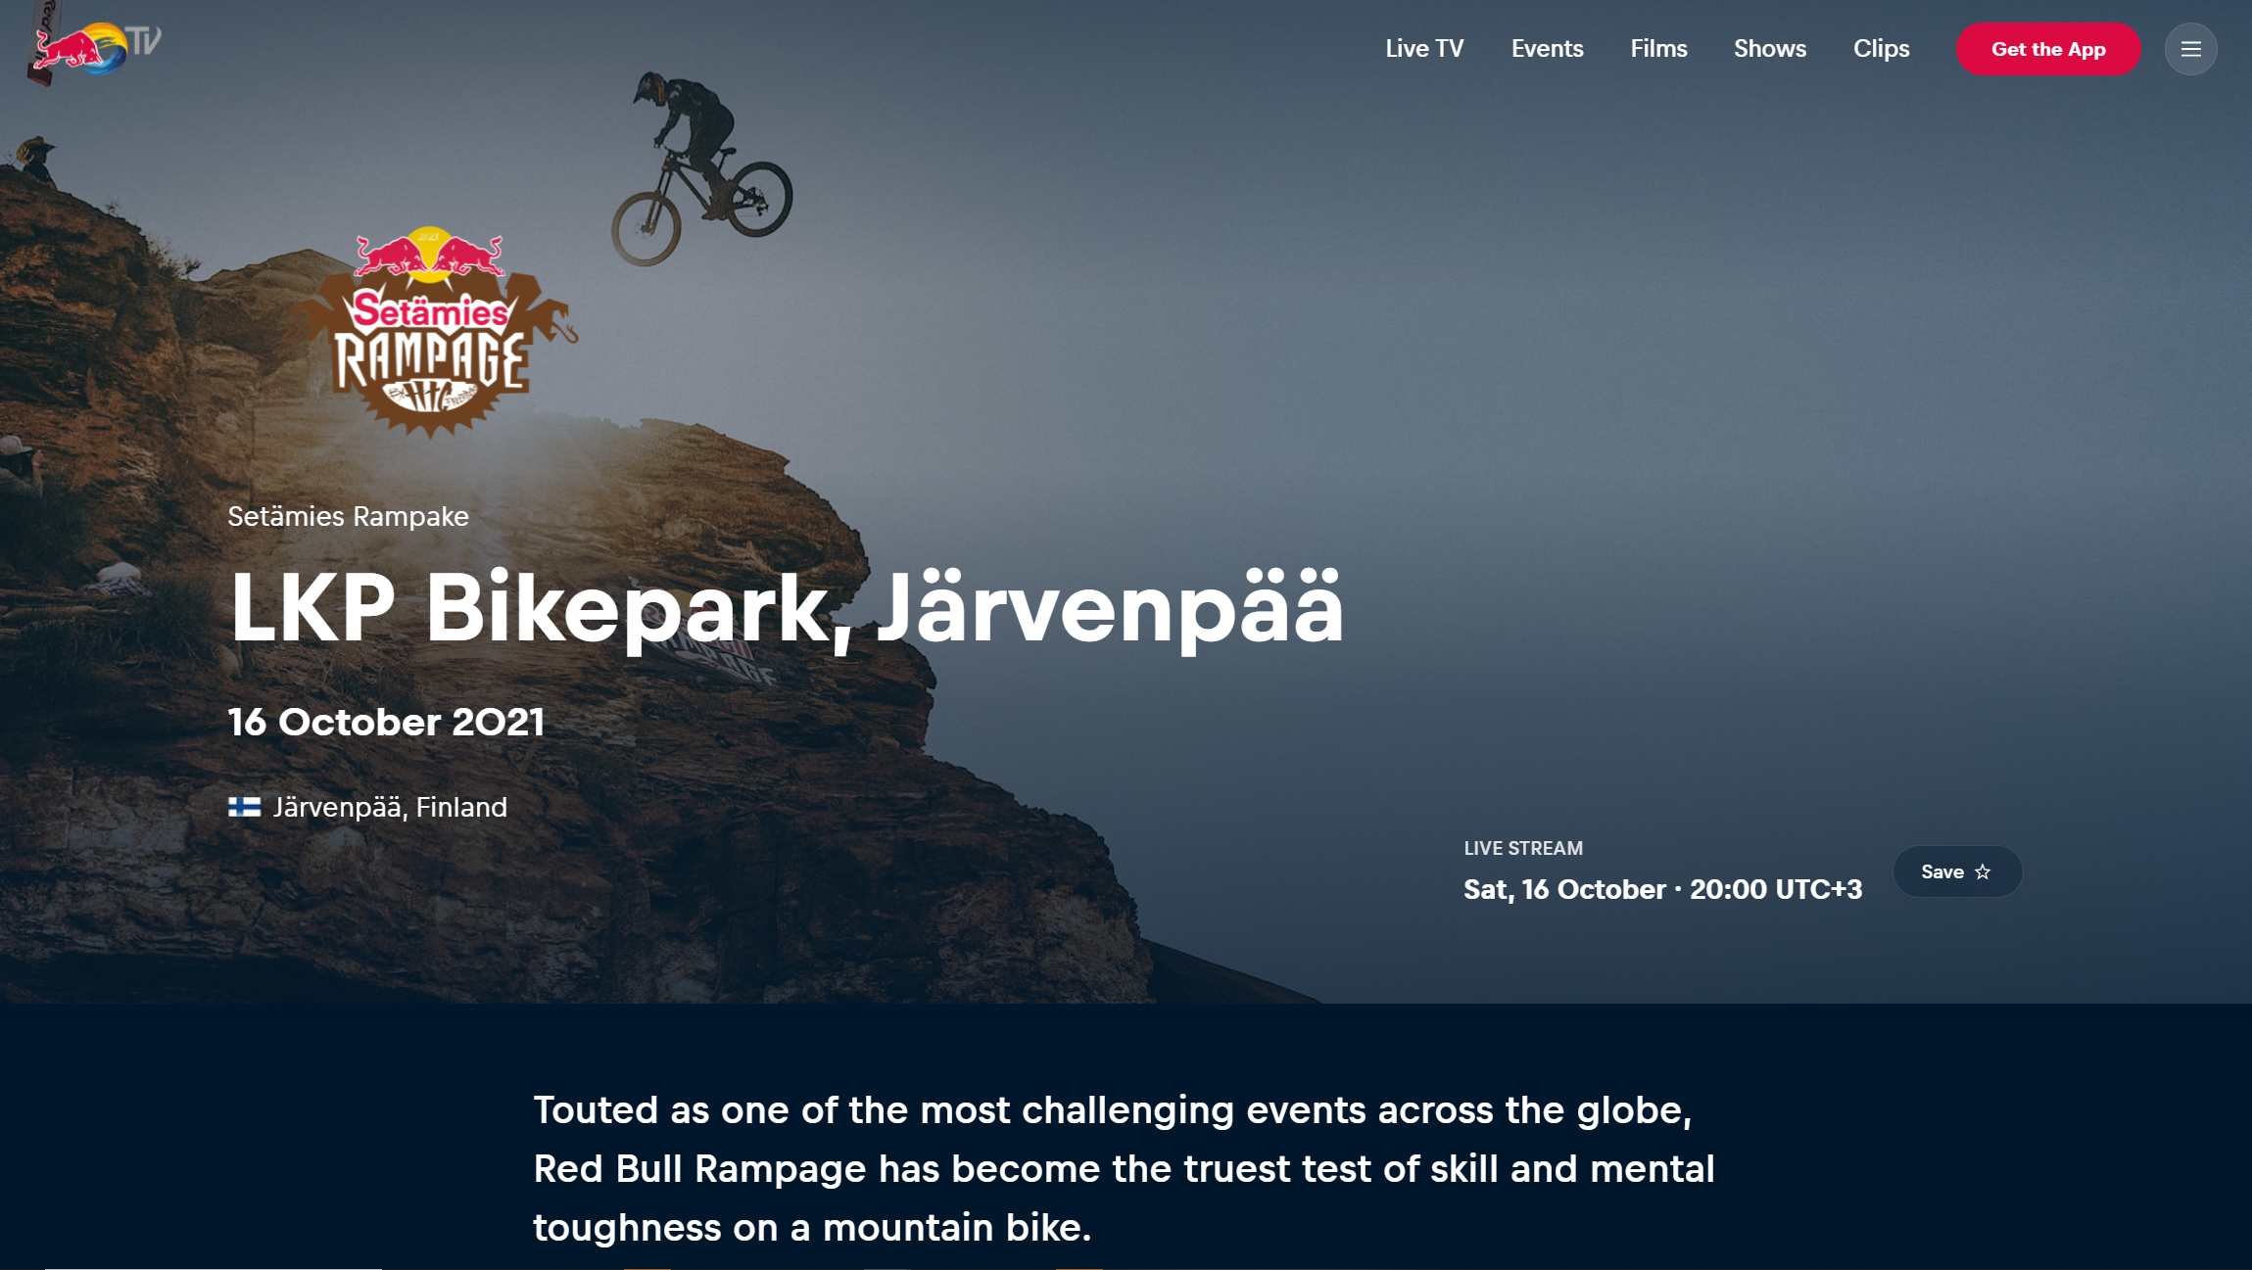Open the Clips page
Screen dimensions: 2252x1270
click(1881, 49)
